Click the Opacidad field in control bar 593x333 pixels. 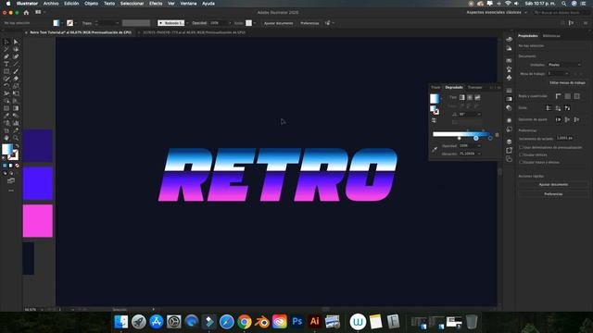[x=220, y=23]
